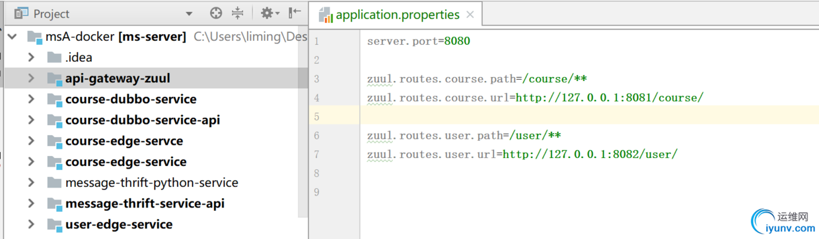
Task: Click the Project panel title icon
Action: point(22,13)
